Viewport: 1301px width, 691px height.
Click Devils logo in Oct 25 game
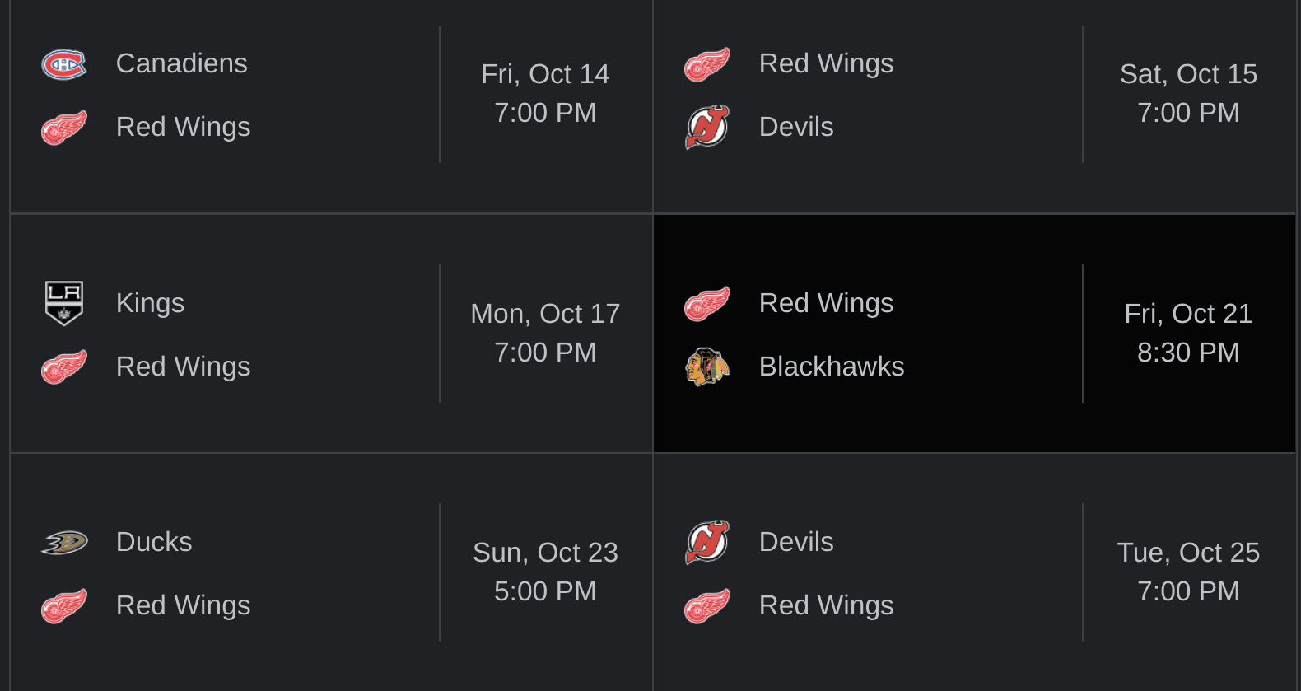(707, 542)
